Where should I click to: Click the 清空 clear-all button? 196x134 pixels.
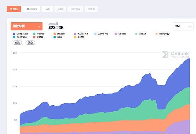pos(30,43)
